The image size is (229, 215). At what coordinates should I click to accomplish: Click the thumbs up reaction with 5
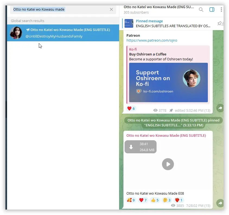click(155, 200)
